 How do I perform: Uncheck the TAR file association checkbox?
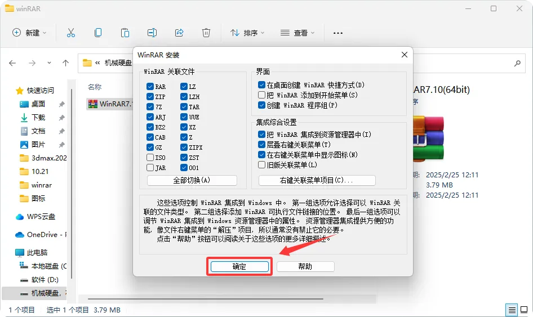click(184, 106)
